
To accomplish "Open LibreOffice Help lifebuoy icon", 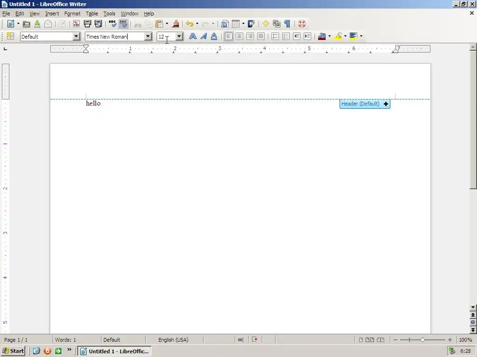I will point(302,24).
